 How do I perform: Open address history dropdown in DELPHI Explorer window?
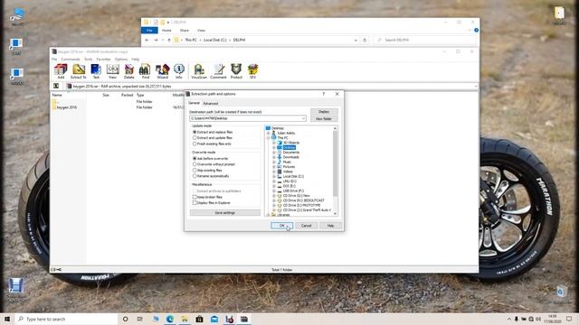356,40
